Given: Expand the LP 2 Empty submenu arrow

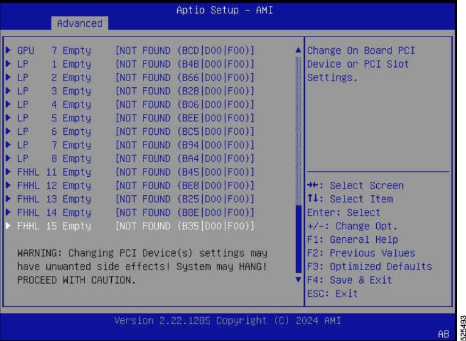Looking at the screenshot, I should coord(9,77).
